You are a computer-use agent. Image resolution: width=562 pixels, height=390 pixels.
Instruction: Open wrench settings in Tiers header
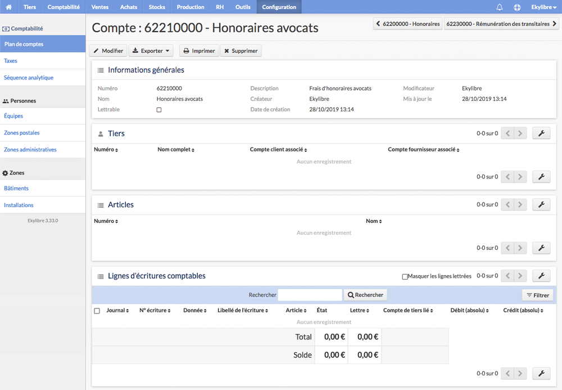pyautogui.click(x=541, y=133)
